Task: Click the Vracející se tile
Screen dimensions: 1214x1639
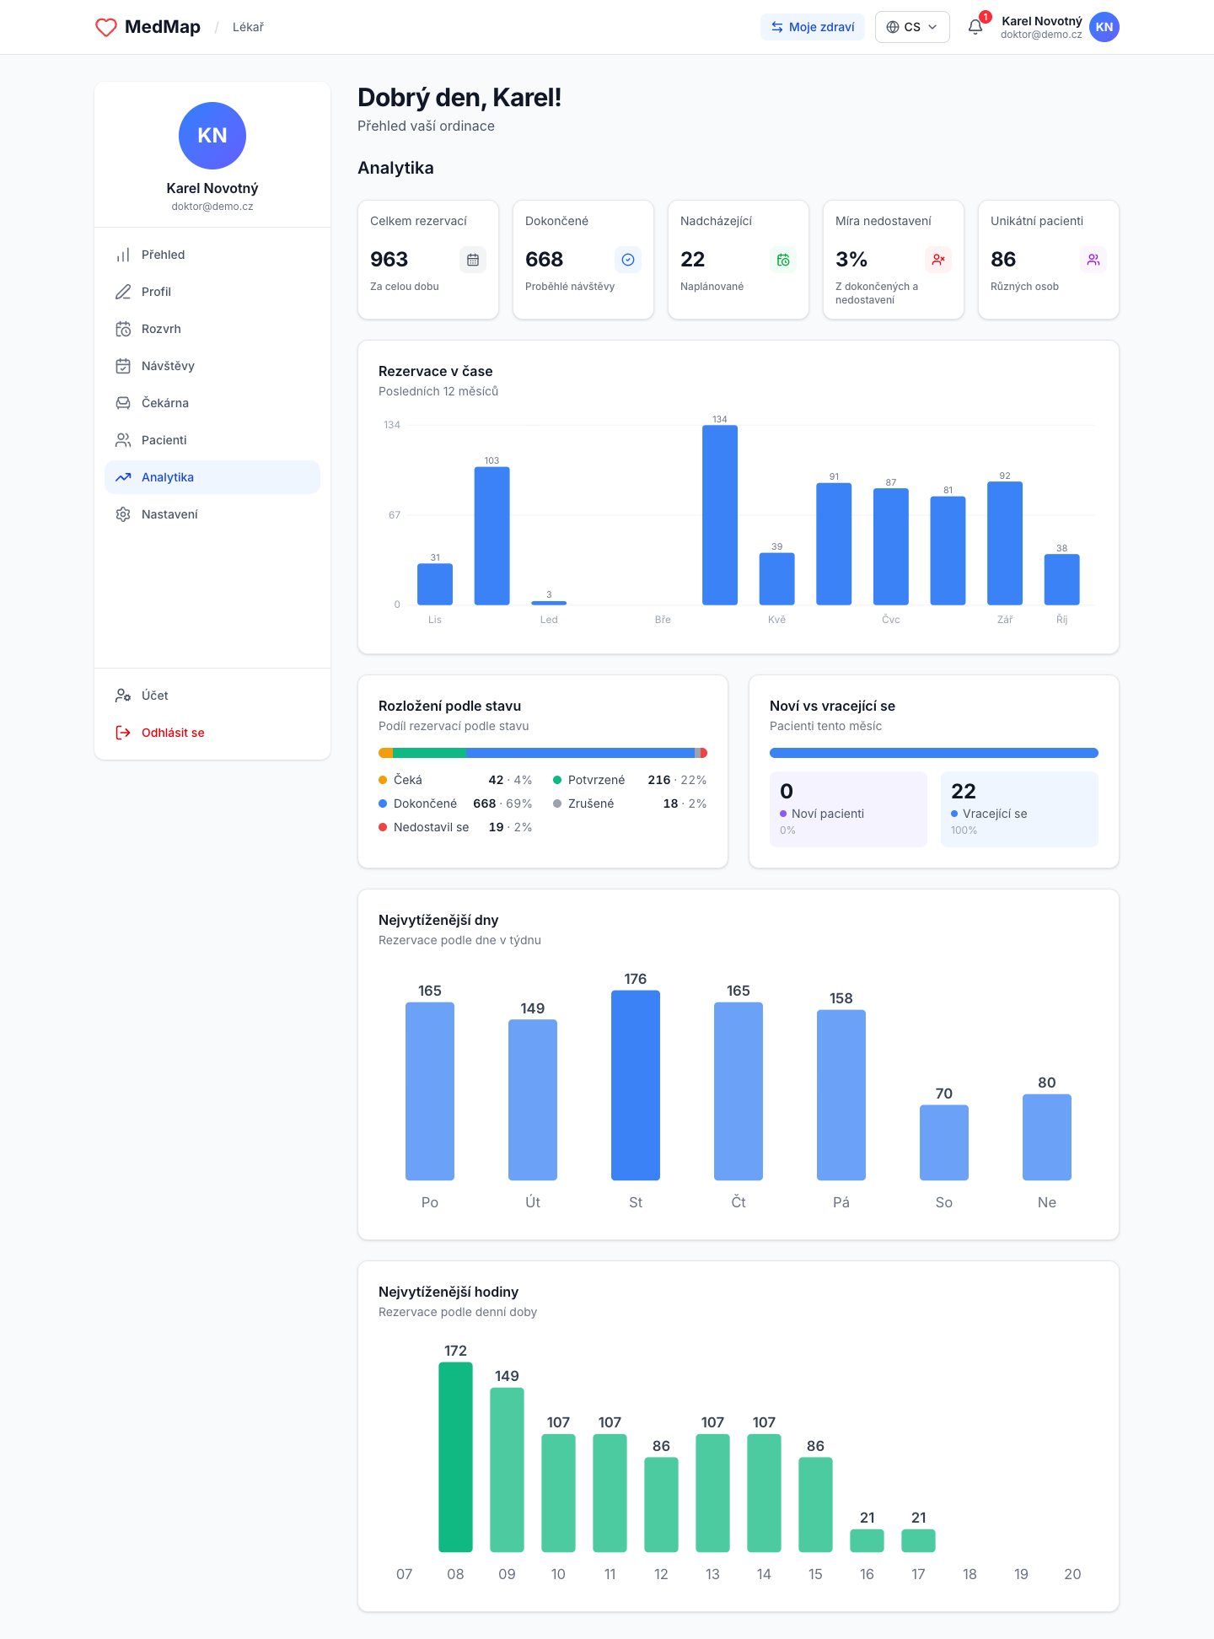Action: 1019,809
